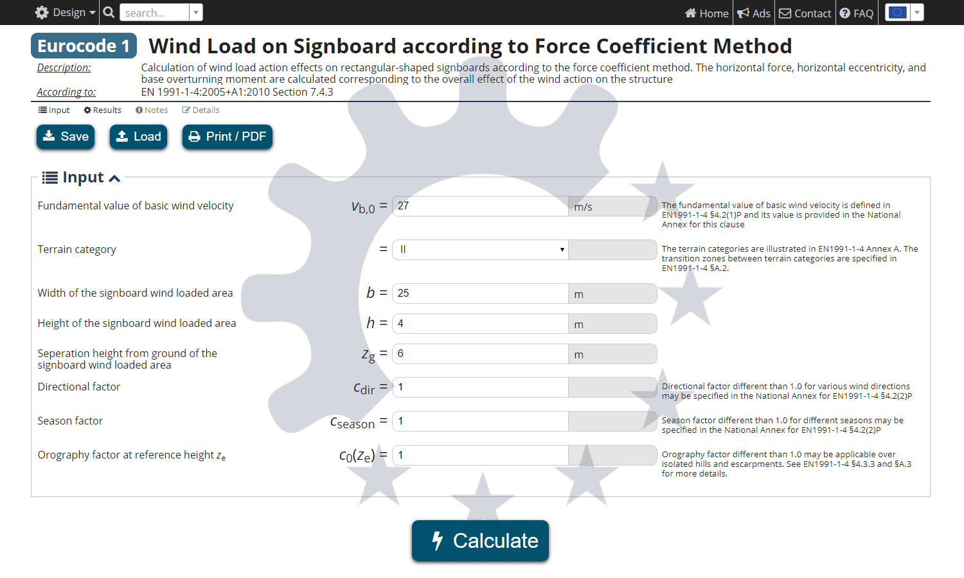Image resolution: width=964 pixels, height=578 pixels.
Task: Click the FAQ question-mark icon
Action: pyautogui.click(x=845, y=13)
